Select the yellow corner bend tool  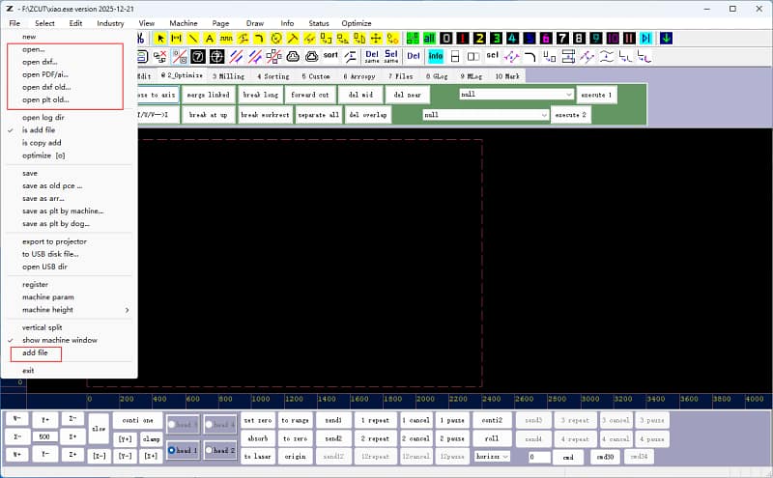click(x=259, y=38)
